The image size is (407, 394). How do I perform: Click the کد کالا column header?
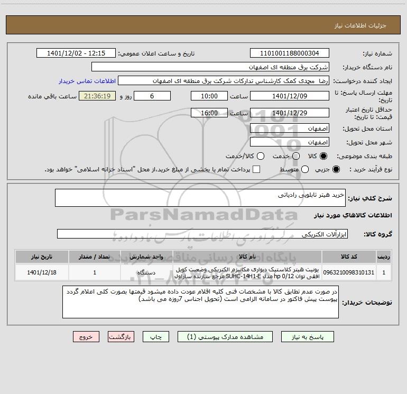coord(349,256)
